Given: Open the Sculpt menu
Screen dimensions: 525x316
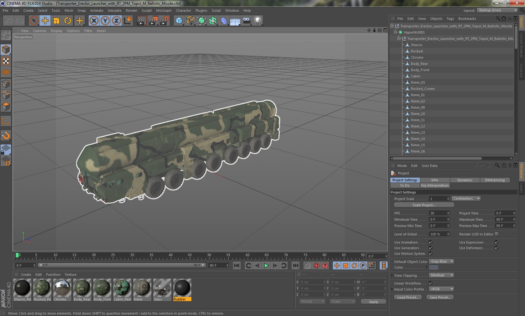Looking at the screenshot, I should pyautogui.click(x=147, y=10).
